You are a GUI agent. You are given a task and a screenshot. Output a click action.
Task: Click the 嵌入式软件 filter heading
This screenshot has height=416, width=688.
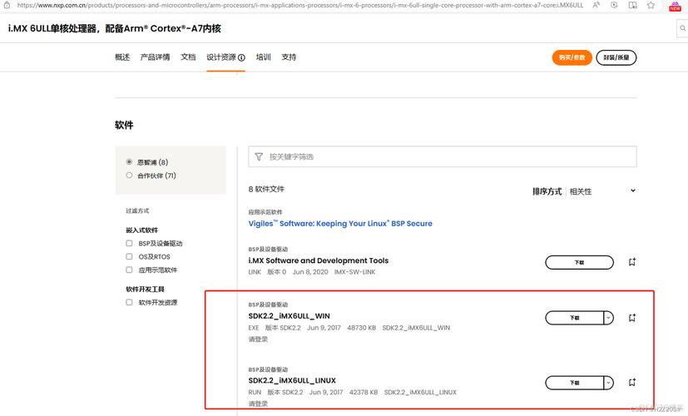point(141,230)
